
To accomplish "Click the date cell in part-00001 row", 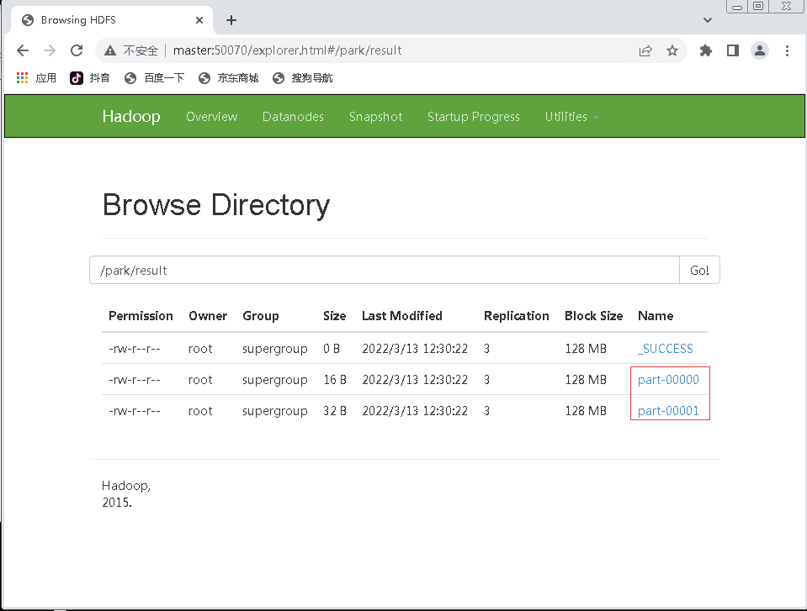I will click(415, 411).
